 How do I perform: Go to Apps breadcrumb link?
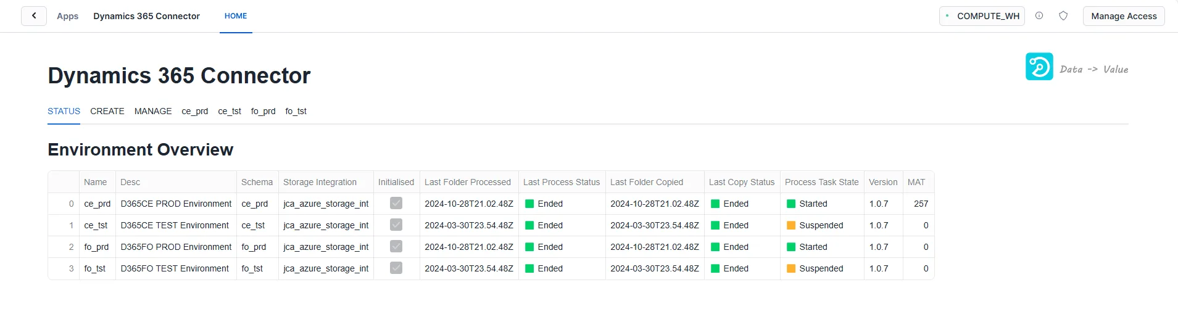click(67, 16)
